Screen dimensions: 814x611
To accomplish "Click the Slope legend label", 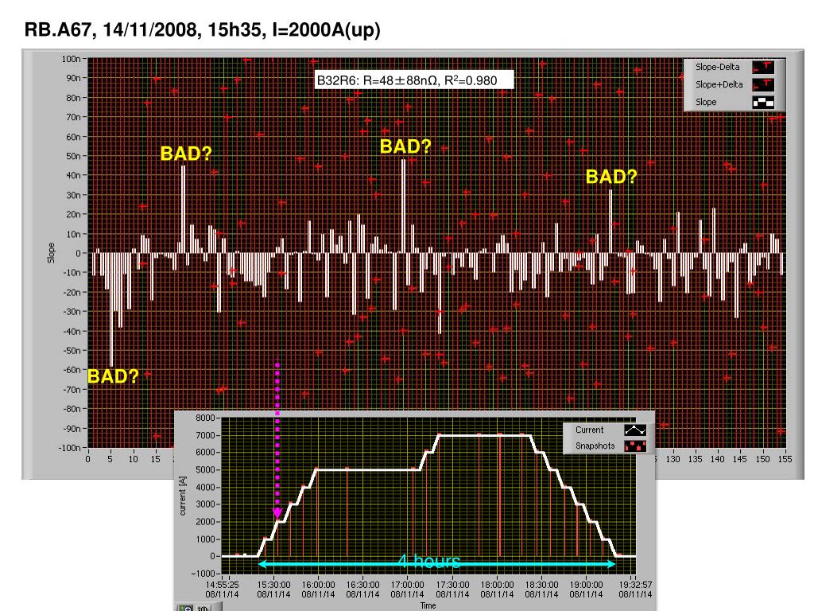I will tap(706, 103).
